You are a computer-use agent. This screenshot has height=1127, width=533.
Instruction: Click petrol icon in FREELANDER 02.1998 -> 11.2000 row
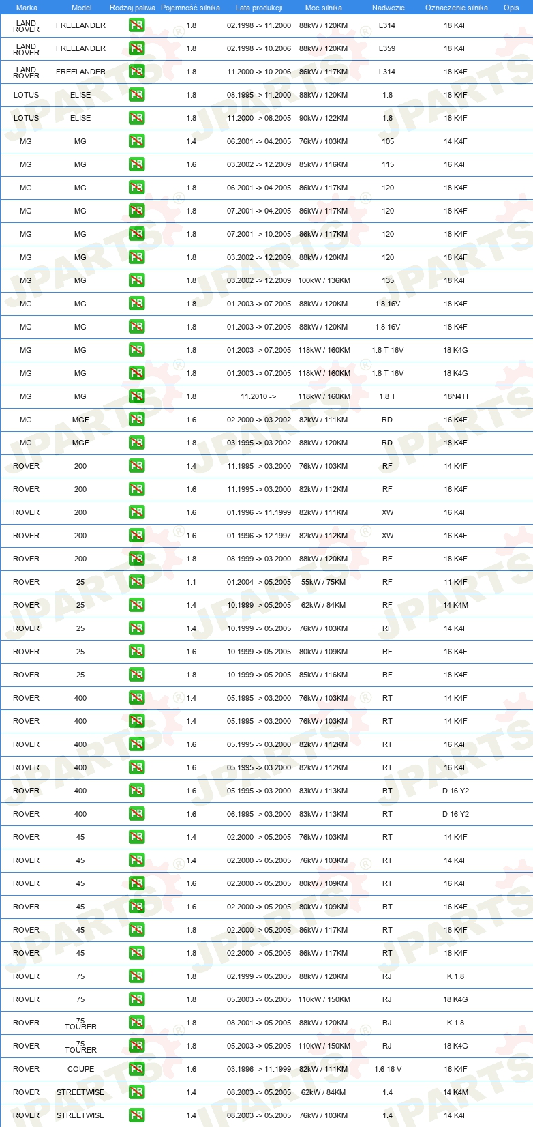click(x=137, y=25)
